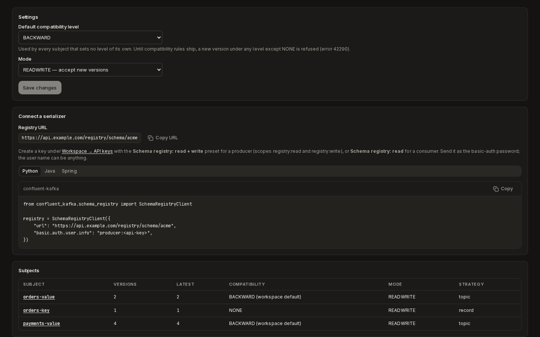The width and height of the screenshot is (540, 337).
Task: Click the Connect a serializer heading
Action: [42, 116]
